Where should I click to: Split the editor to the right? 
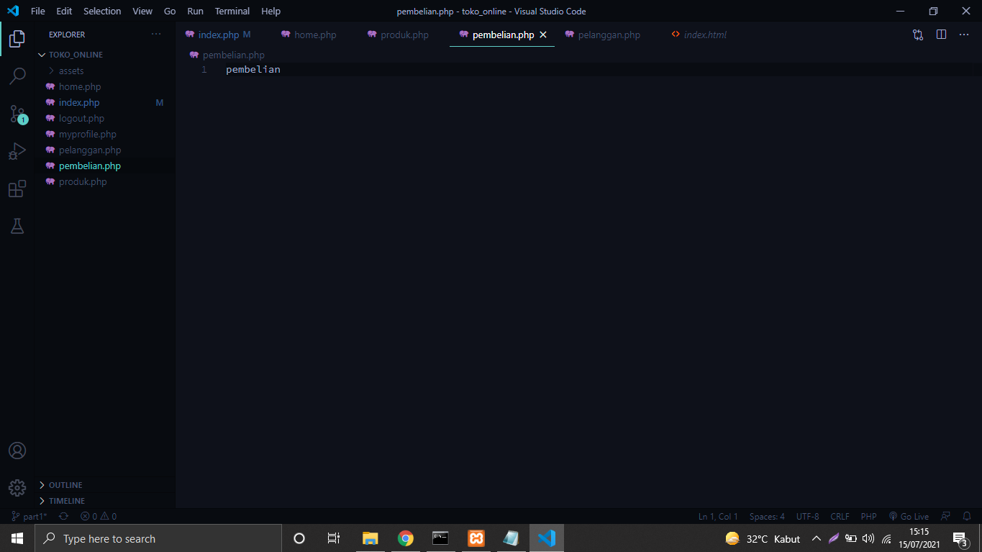(x=941, y=35)
